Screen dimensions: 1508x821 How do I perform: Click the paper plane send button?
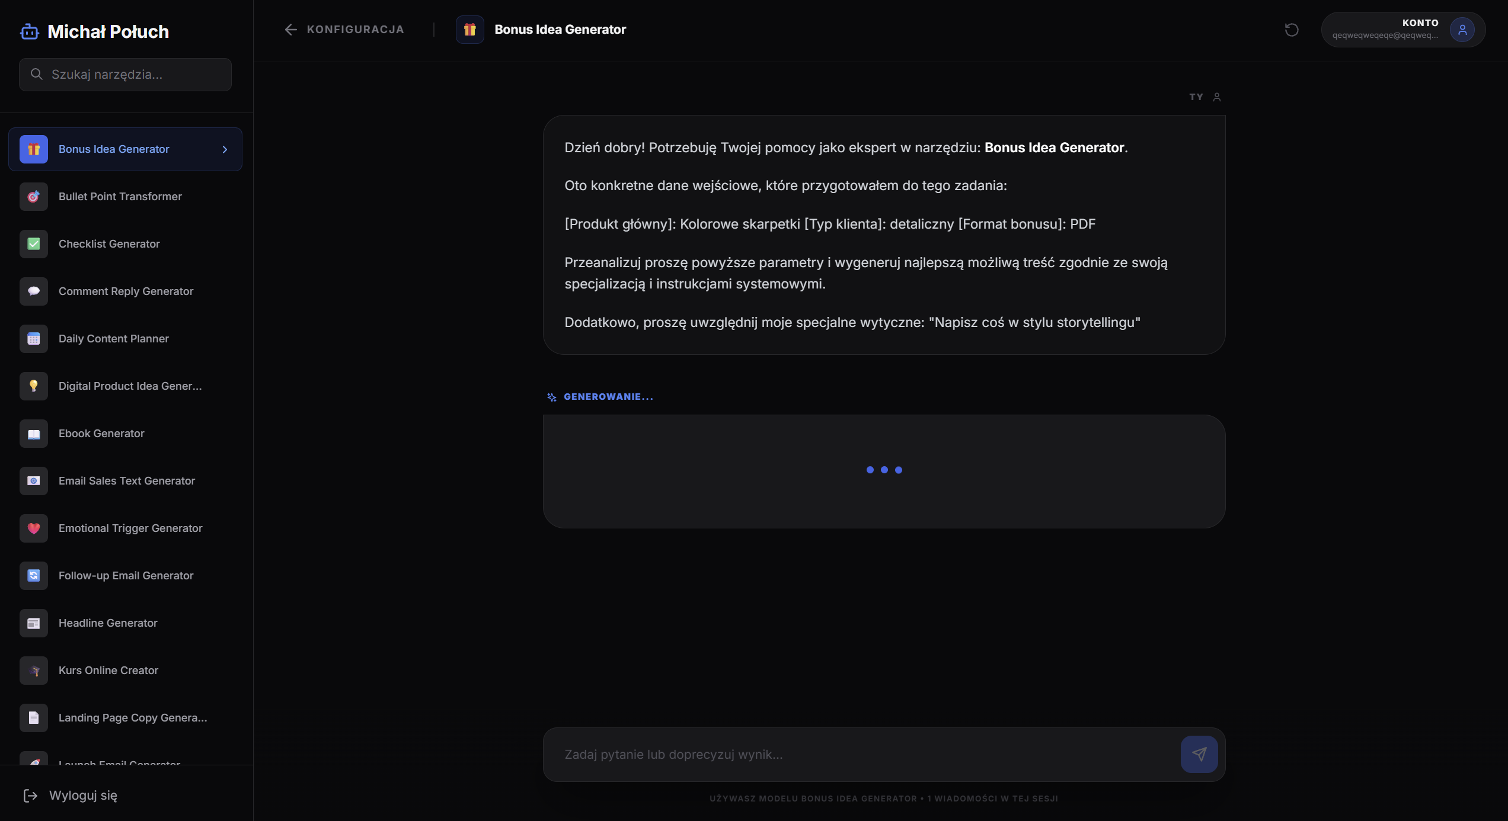[1199, 754]
